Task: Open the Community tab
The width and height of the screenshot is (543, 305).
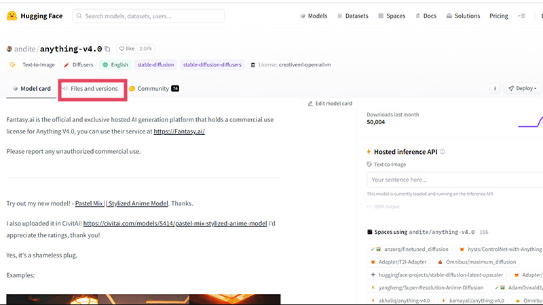Action: 154,89
